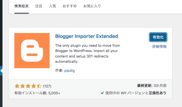Open the お気に入り tab
Viewport: 182px width, 107px height.
click(92, 6)
